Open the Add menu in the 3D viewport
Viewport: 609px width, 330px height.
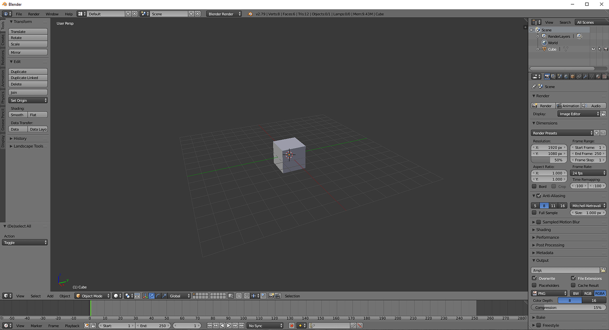(x=50, y=296)
